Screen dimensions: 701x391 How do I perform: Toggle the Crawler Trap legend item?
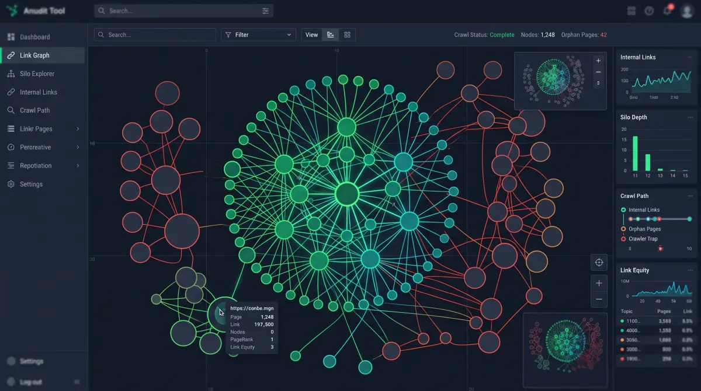639,239
